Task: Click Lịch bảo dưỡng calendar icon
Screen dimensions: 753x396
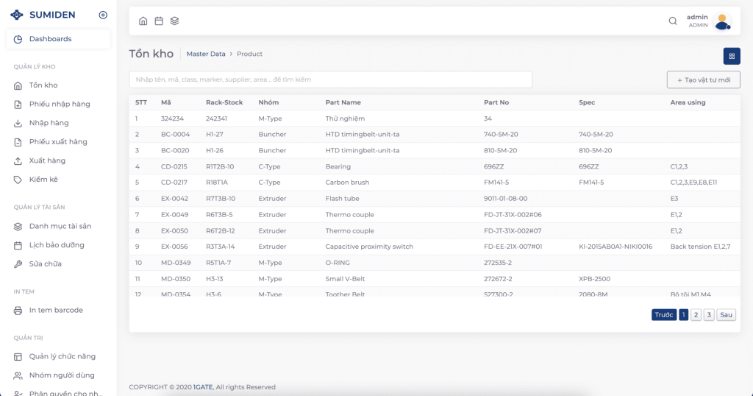Action: pos(18,246)
